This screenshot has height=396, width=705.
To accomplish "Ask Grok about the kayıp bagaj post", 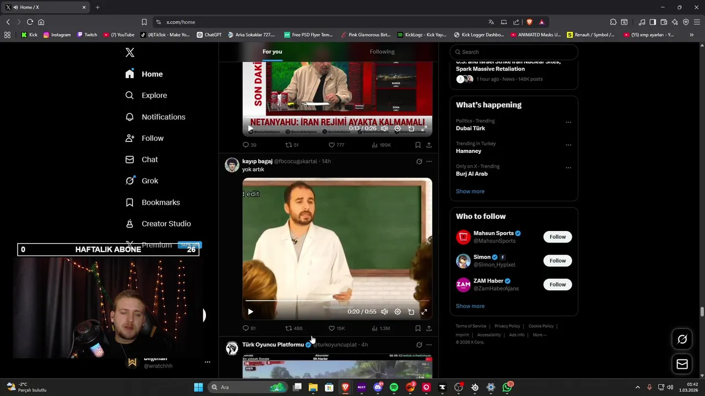I will [419, 161].
